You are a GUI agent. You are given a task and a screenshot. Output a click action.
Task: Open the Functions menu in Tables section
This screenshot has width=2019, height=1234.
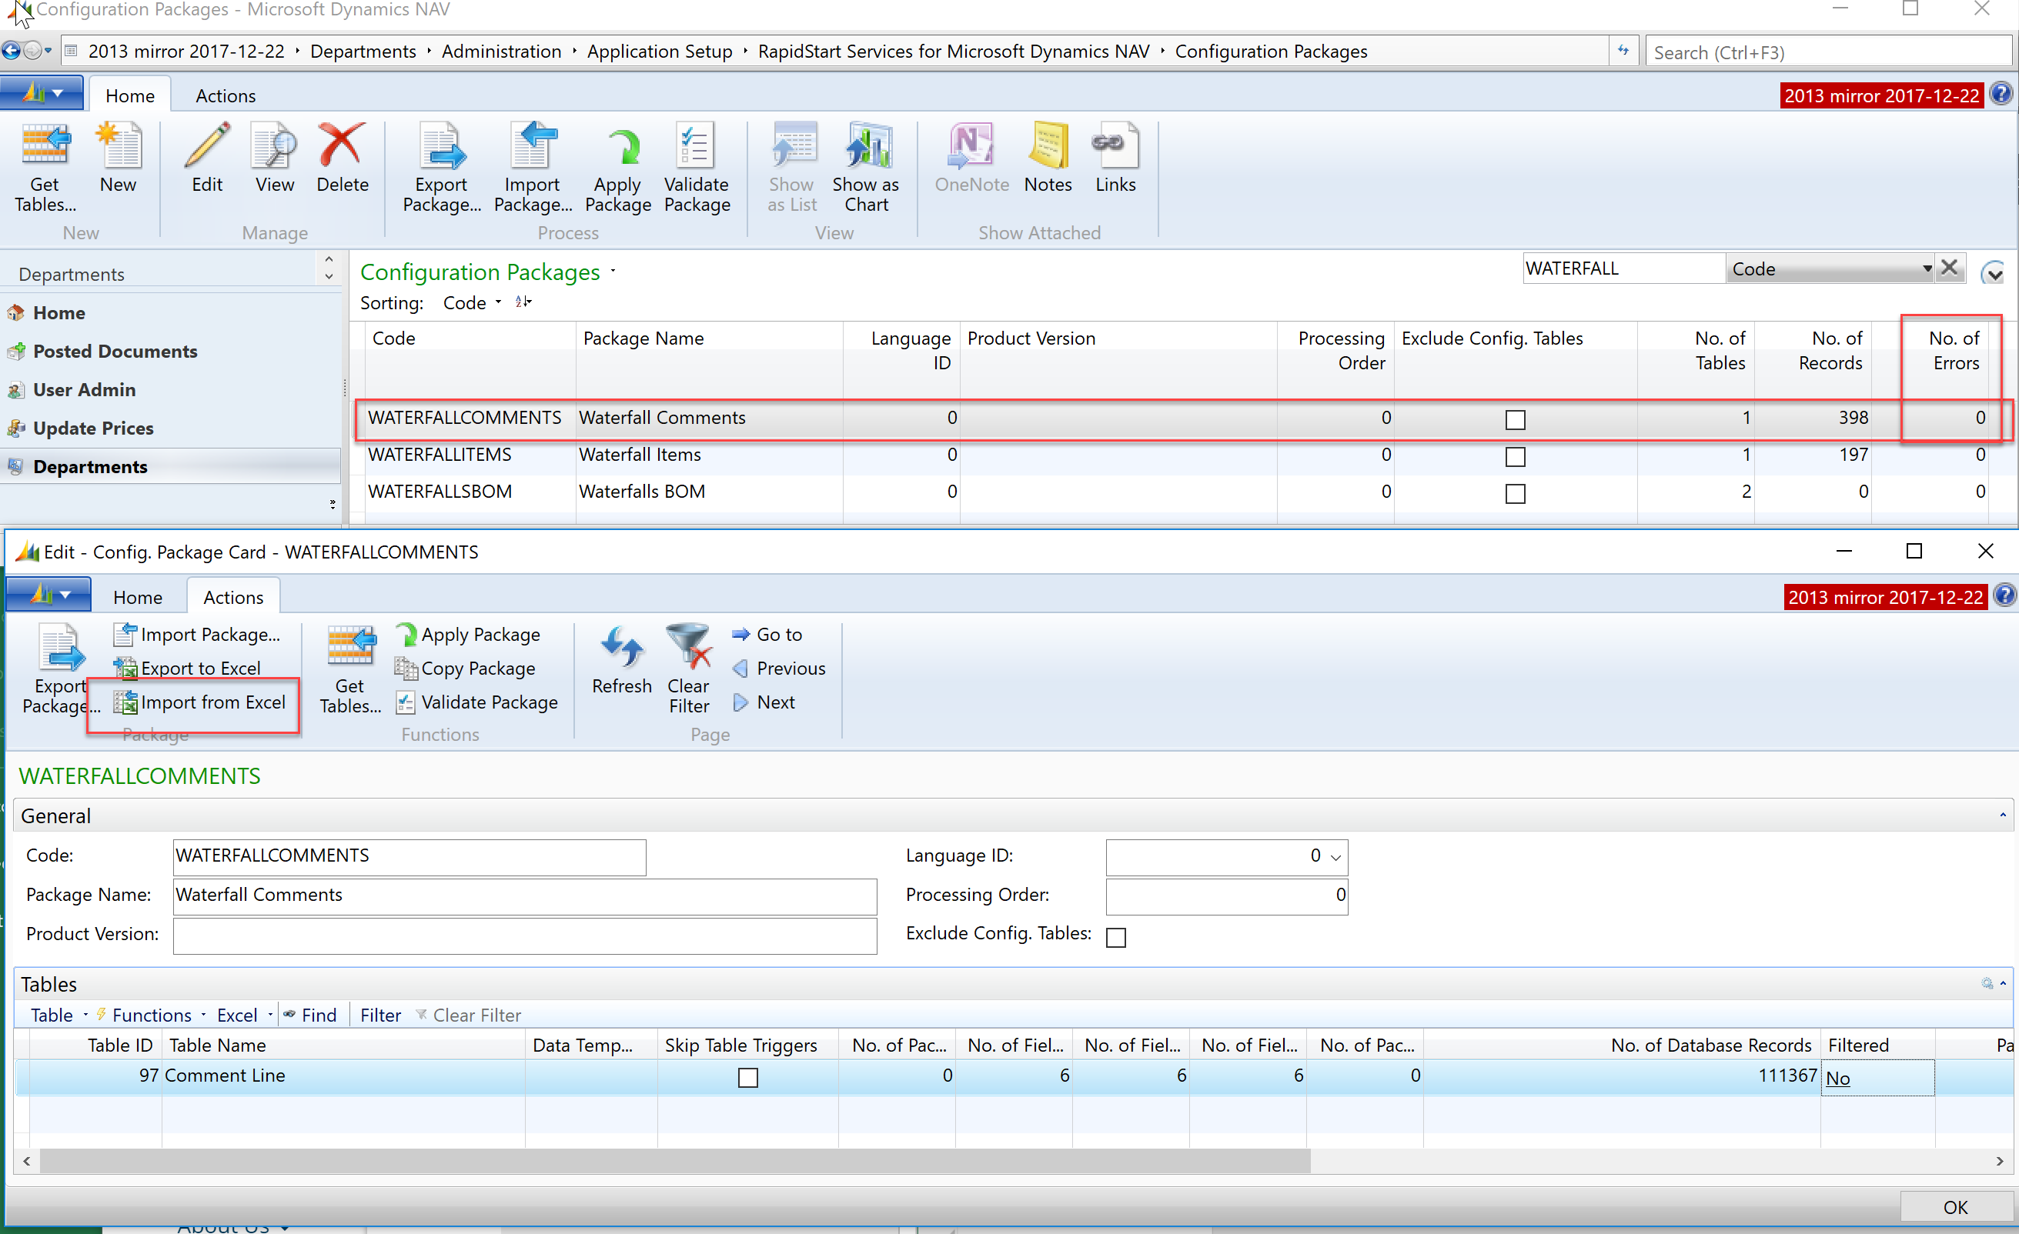[x=151, y=1016]
